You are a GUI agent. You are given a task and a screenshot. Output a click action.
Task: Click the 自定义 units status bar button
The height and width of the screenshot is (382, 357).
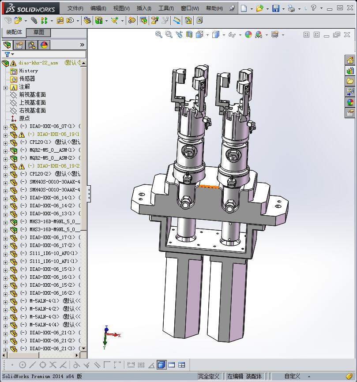[x=292, y=376]
